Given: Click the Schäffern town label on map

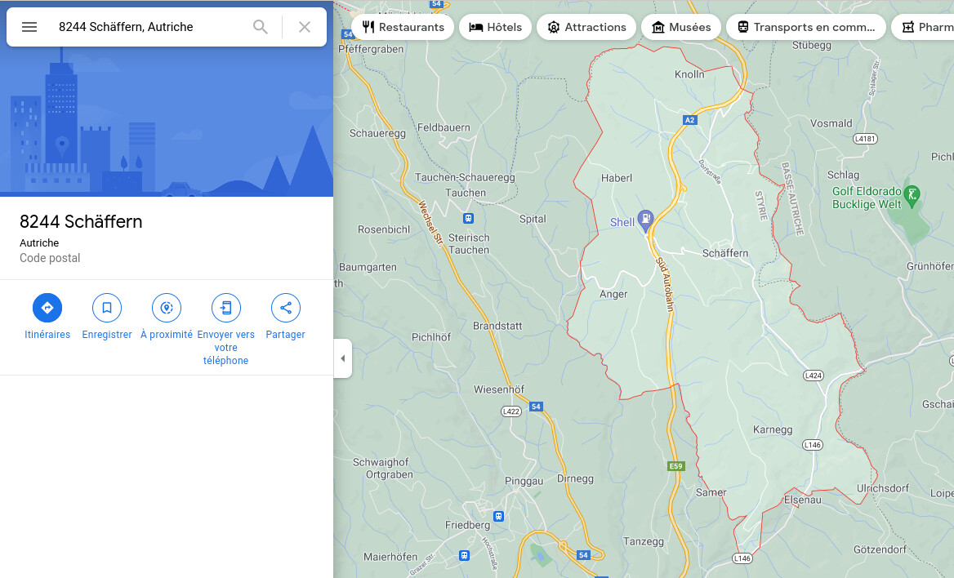Looking at the screenshot, I should (x=725, y=253).
